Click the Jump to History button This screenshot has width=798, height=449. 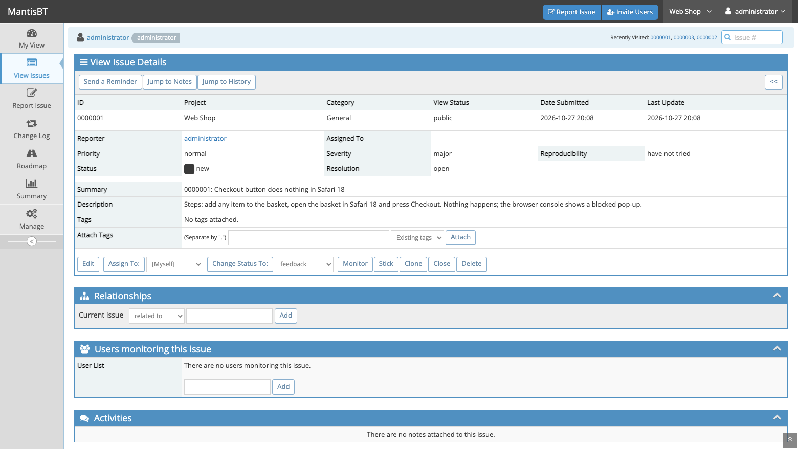(x=226, y=82)
